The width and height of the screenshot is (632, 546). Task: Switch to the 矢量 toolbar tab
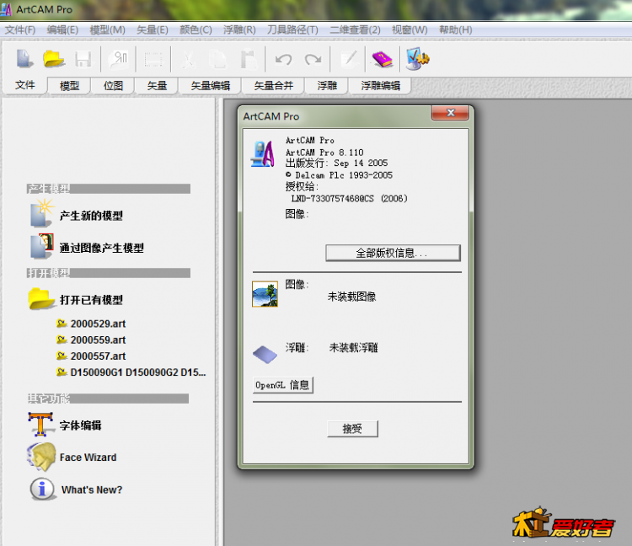pyautogui.click(x=157, y=85)
